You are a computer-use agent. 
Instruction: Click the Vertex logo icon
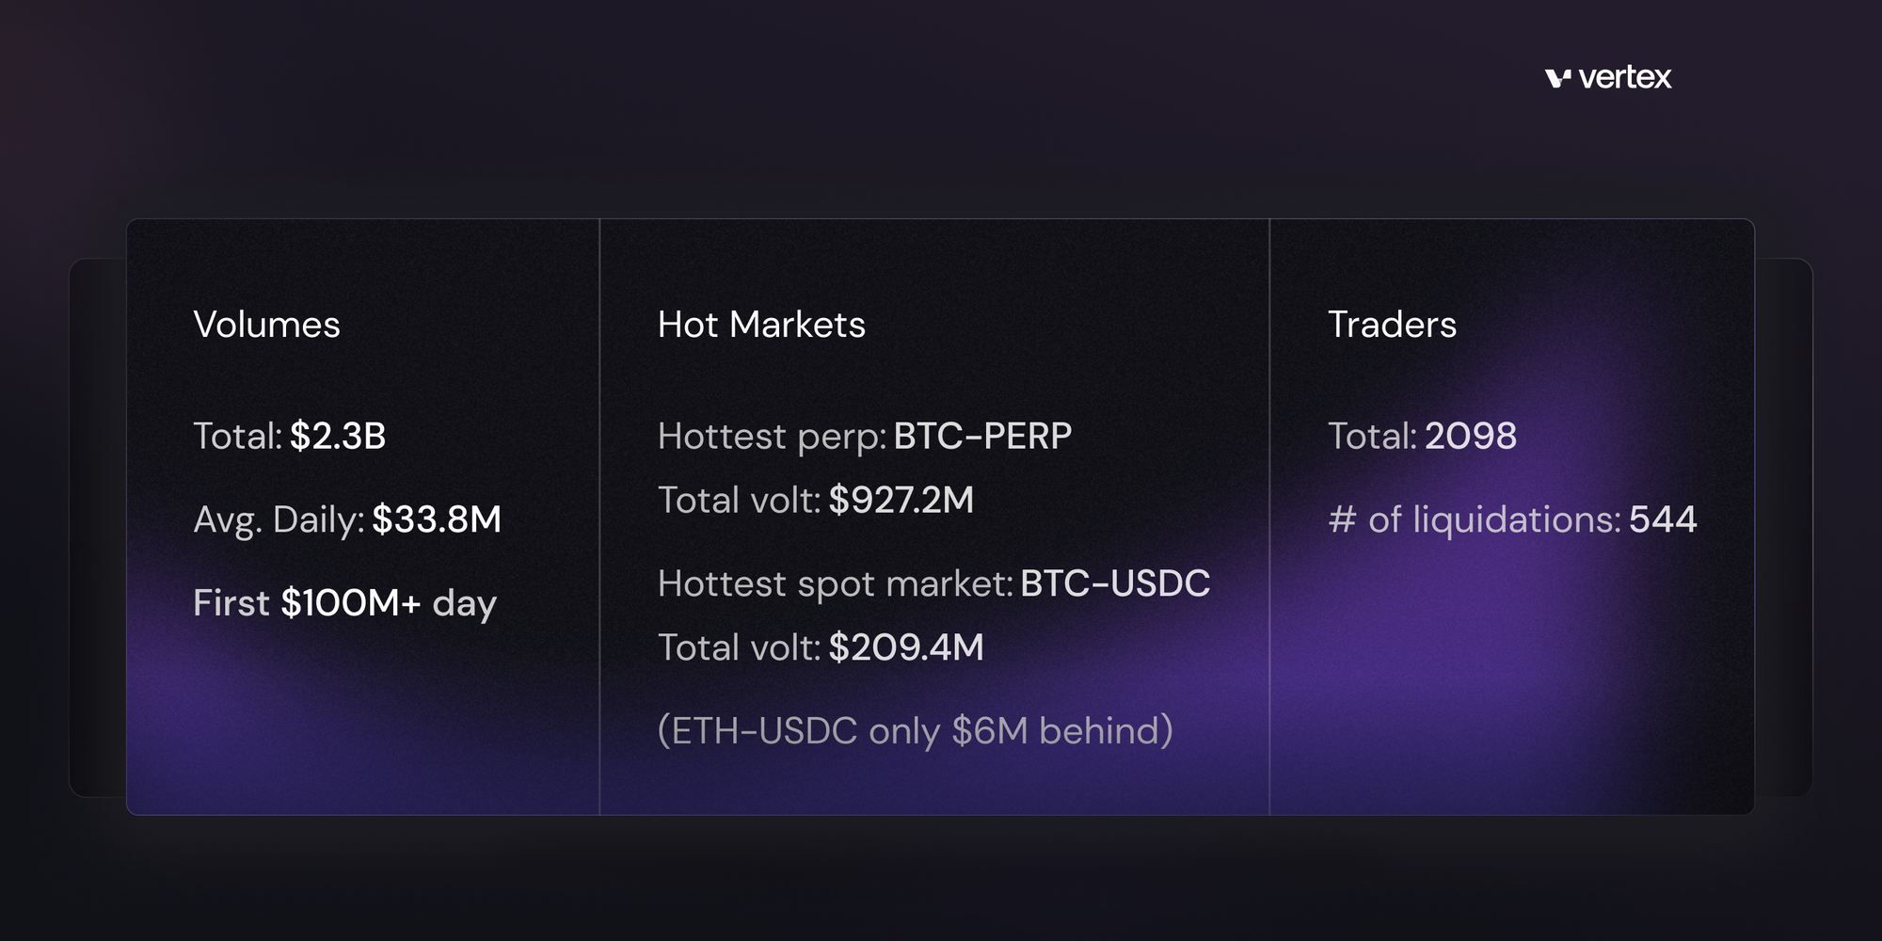point(1557,78)
